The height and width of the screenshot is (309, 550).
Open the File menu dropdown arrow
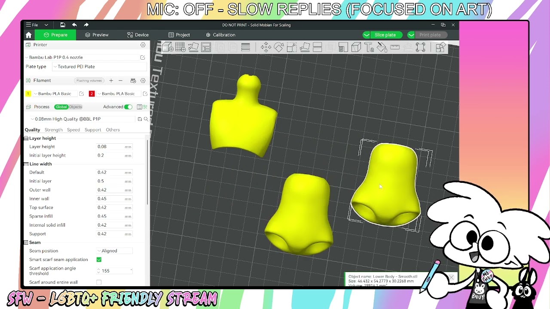(x=46, y=25)
